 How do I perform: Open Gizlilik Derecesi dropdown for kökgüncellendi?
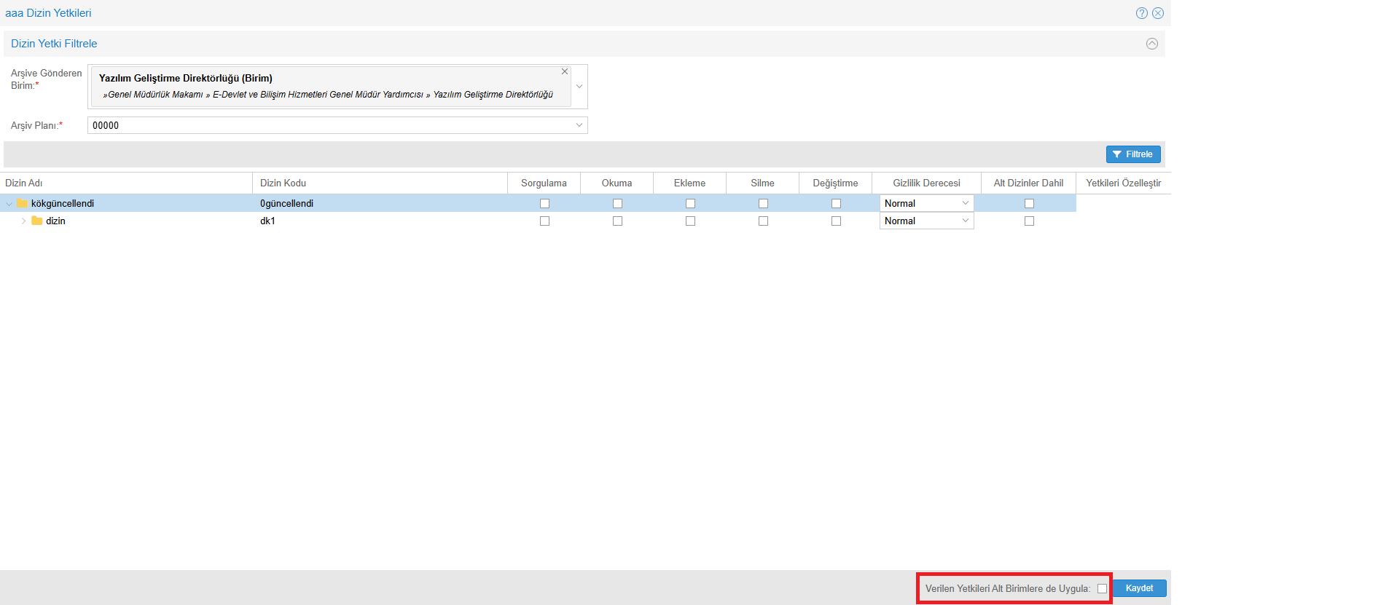point(965,203)
